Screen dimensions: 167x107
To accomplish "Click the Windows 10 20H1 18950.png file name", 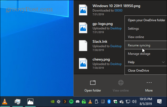I will click(116, 6).
